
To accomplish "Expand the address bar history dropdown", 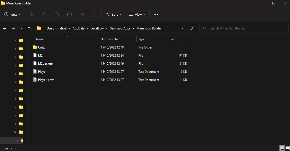I will coord(183,28).
